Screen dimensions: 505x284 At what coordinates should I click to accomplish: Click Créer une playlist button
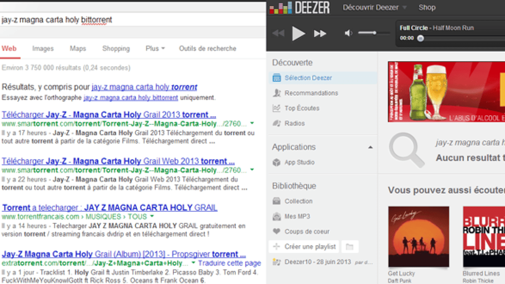pyautogui.click(x=304, y=247)
